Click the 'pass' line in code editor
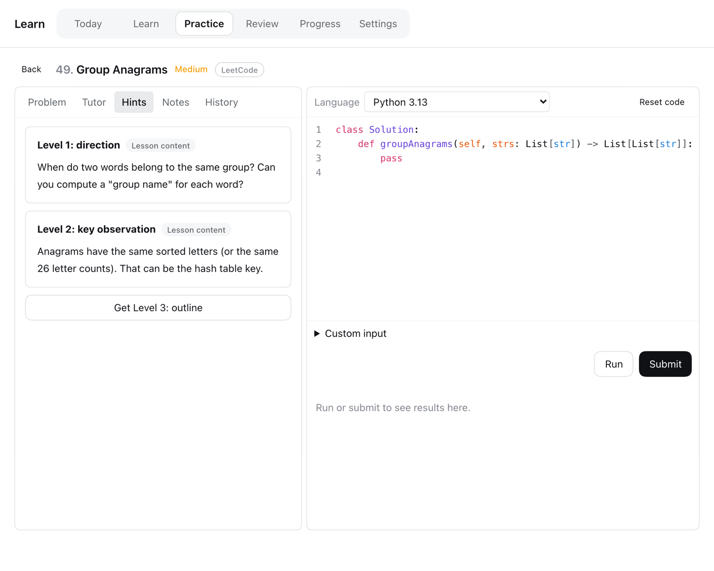This screenshot has width=714, height=571. coord(391,159)
